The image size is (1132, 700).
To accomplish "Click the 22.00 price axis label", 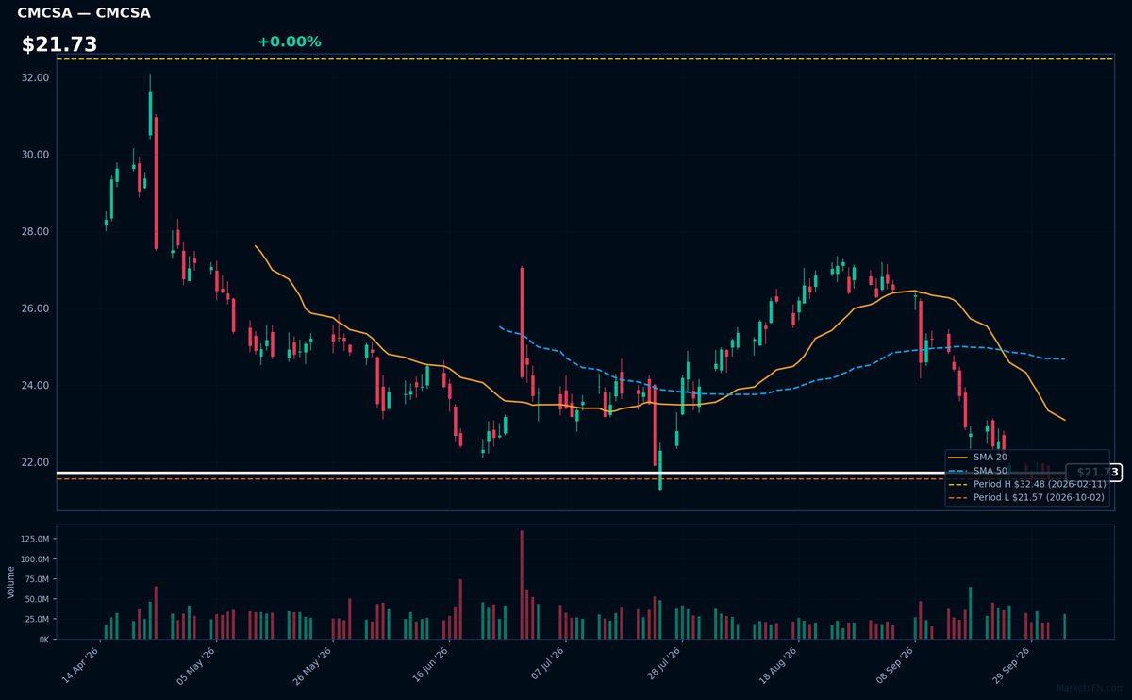I will pyautogui.click(x=35, y=463).
